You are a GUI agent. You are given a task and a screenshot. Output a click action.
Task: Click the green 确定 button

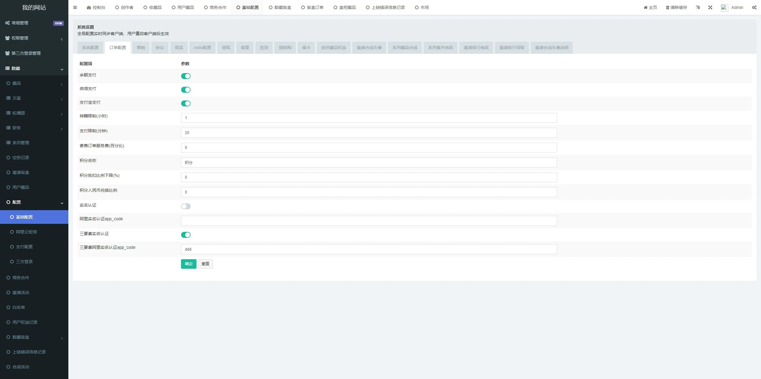tap(188, 264)
